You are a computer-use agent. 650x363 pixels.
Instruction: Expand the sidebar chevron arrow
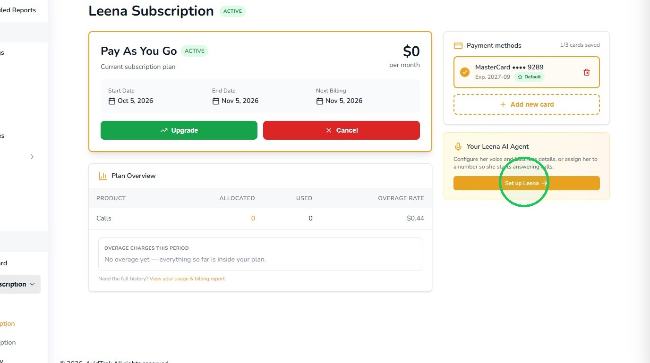(32, 157)
